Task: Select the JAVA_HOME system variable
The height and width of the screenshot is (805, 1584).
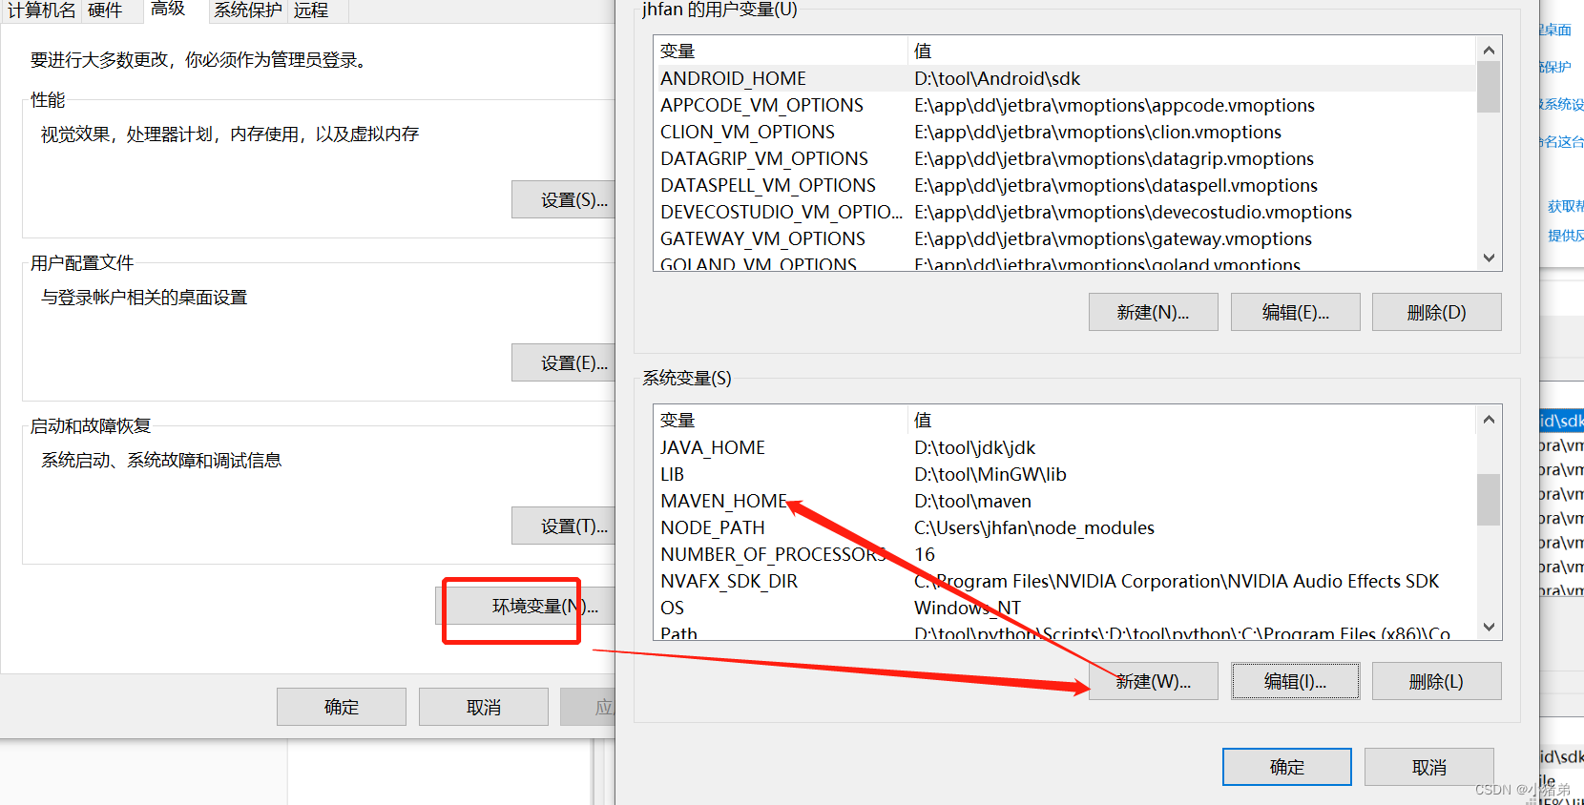Action: pyautogui.click(x=1065, y=447)
